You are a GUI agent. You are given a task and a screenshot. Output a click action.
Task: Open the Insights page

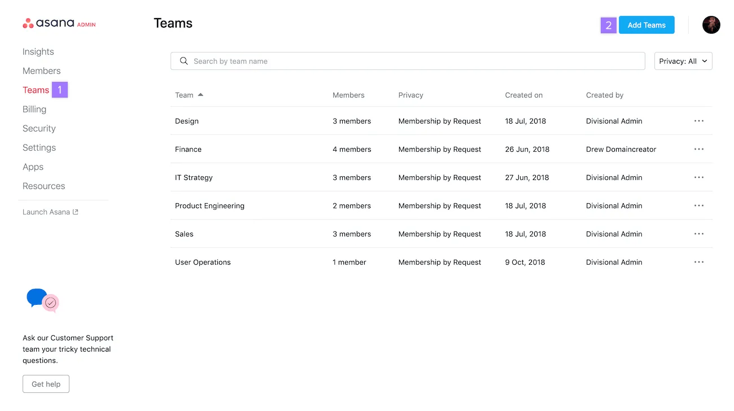(x=38, y=51)
